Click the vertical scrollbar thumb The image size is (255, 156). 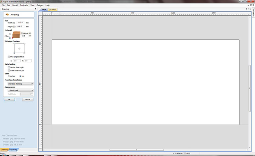[x=250, y=88]
